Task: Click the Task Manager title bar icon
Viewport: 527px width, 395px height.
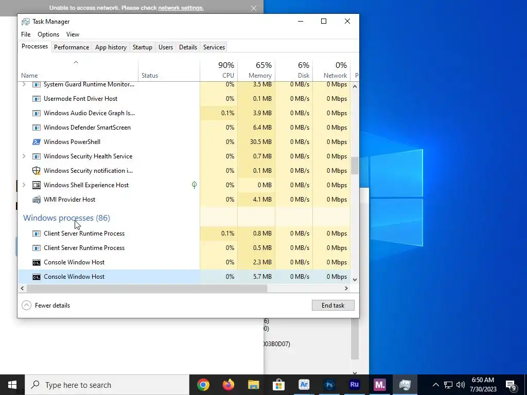Action: 26,22
